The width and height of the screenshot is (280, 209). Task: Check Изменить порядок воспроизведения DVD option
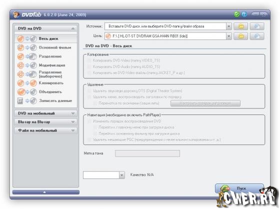(x=89, y=121)
